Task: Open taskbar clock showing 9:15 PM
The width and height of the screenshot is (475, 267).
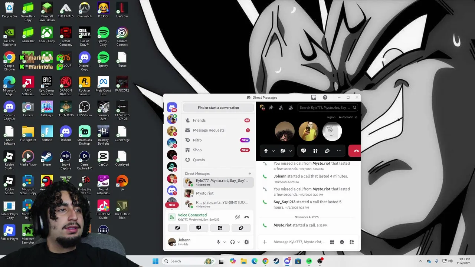Action: click(463, 261)
